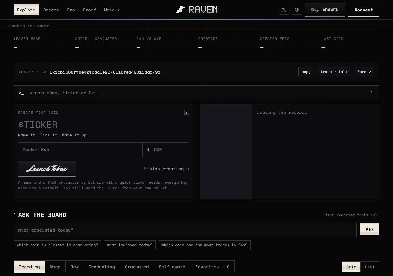
Task: Select the Trending filter tab
Action: point(29,267)
